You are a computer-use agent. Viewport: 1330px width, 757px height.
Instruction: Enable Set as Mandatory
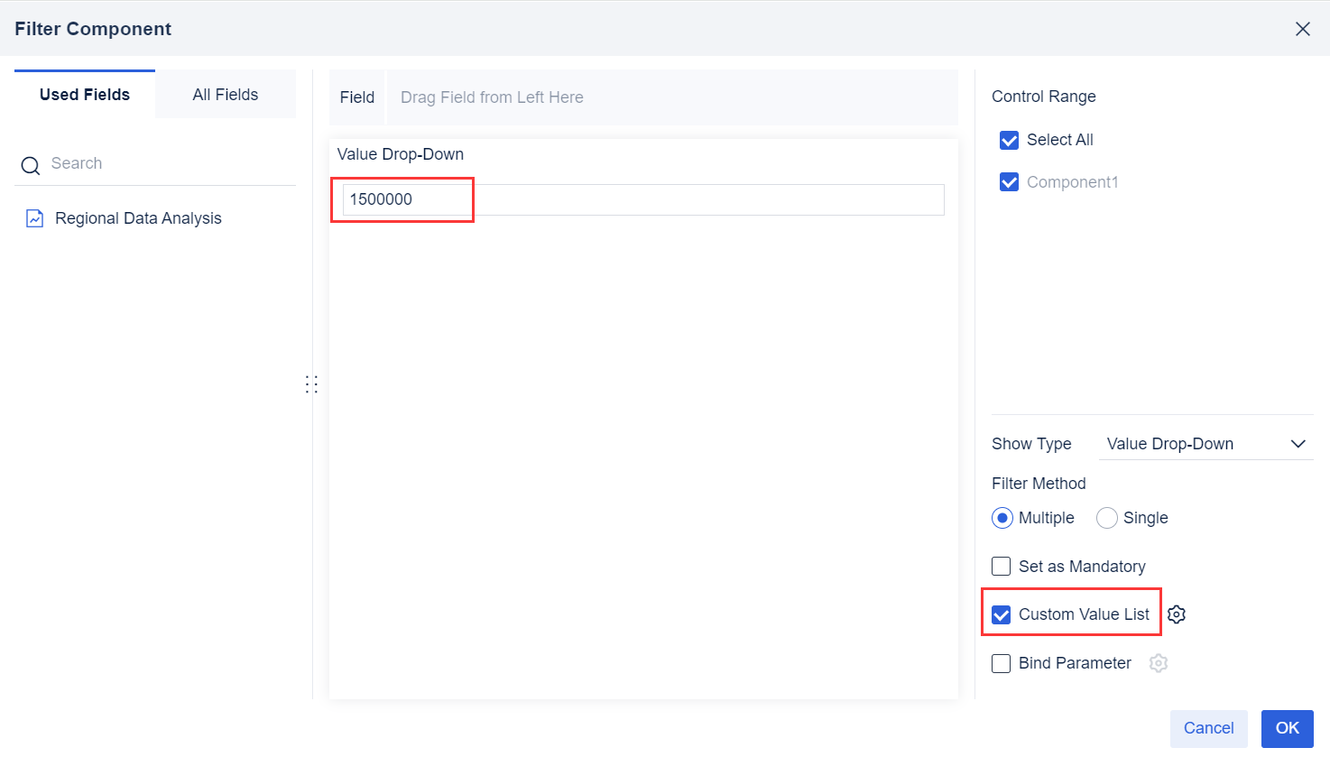(1001, 566)
